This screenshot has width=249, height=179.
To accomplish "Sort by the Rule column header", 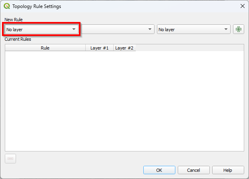I will (45, 48).
